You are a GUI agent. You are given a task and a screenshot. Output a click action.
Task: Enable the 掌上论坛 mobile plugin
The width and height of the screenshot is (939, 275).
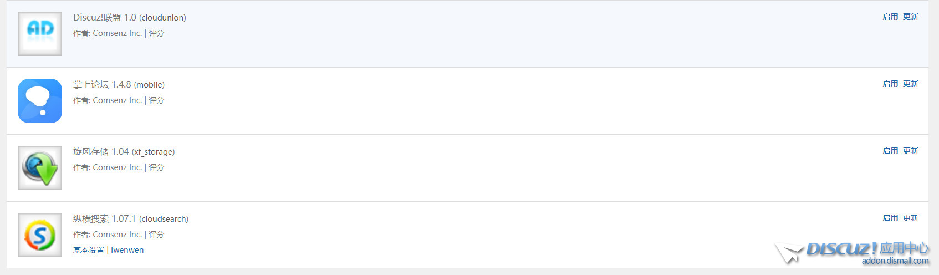click(890, 84)
